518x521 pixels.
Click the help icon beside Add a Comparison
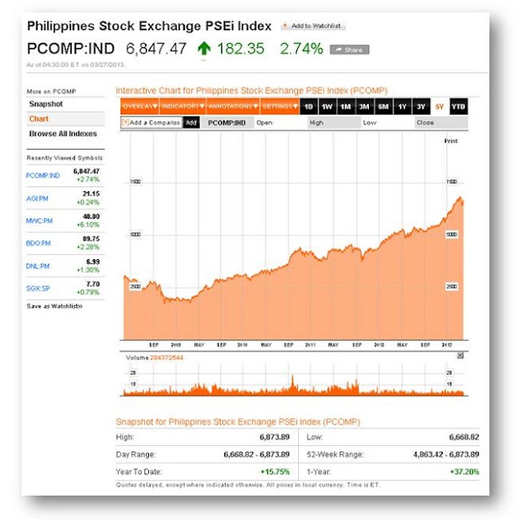pyautogui.click(x=125, y=122)
